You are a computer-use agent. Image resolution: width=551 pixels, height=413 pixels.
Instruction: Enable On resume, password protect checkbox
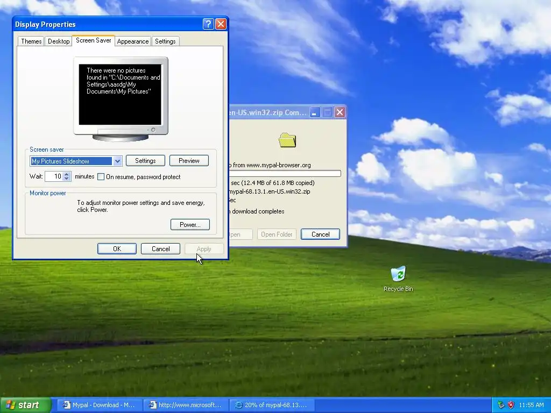pyautogui.click(x=101, y=176)
